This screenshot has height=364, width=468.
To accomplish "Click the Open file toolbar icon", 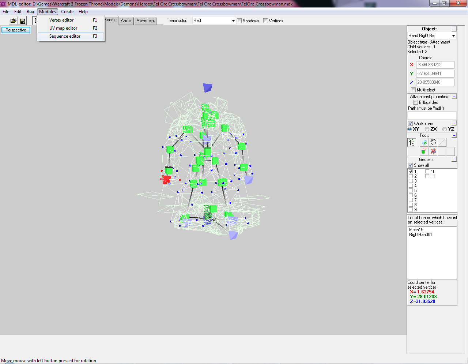I will tap(13, 21).
